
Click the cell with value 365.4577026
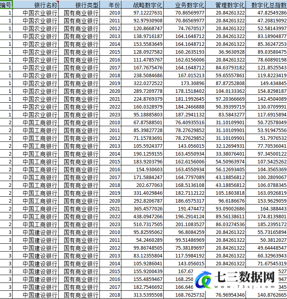click(x=142, y=208)
